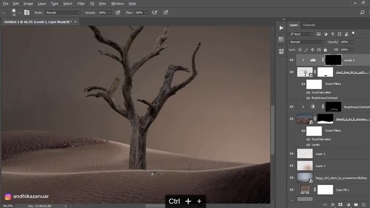The image size is (370, 208).
Task: Hide dead_tree Smart Filters visibility
Action: (303, 84)
